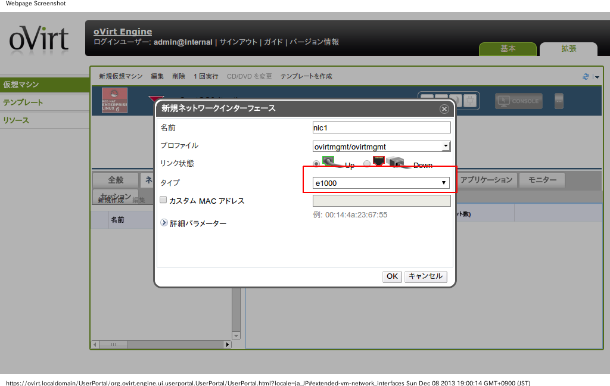This screenshot has height=386, width=610.
Task: Click the 名前 input field containing nic1
Action: [381, 127]
